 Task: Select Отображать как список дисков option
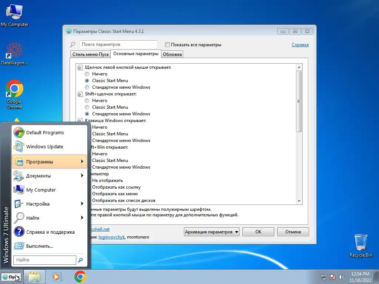pyautogui.click(x=124, y=200)
